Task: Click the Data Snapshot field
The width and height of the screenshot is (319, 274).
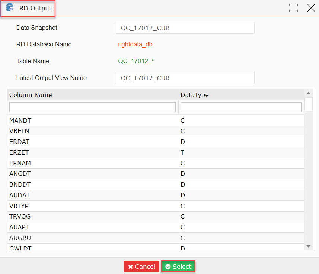Action: pyautogui.click(x=185, y=28)
